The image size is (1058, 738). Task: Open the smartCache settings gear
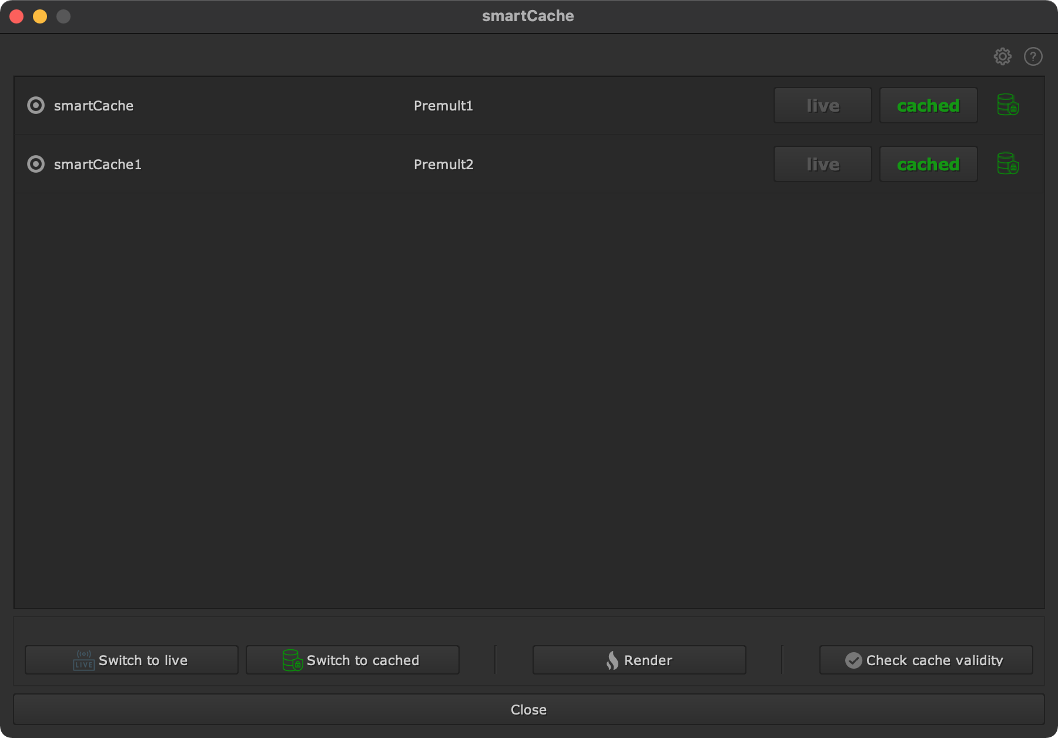1002,56
